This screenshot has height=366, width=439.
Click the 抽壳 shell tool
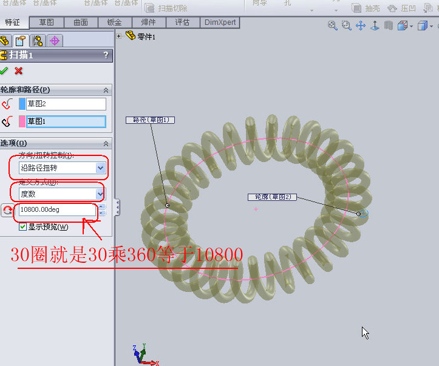[x=366, y=8]
